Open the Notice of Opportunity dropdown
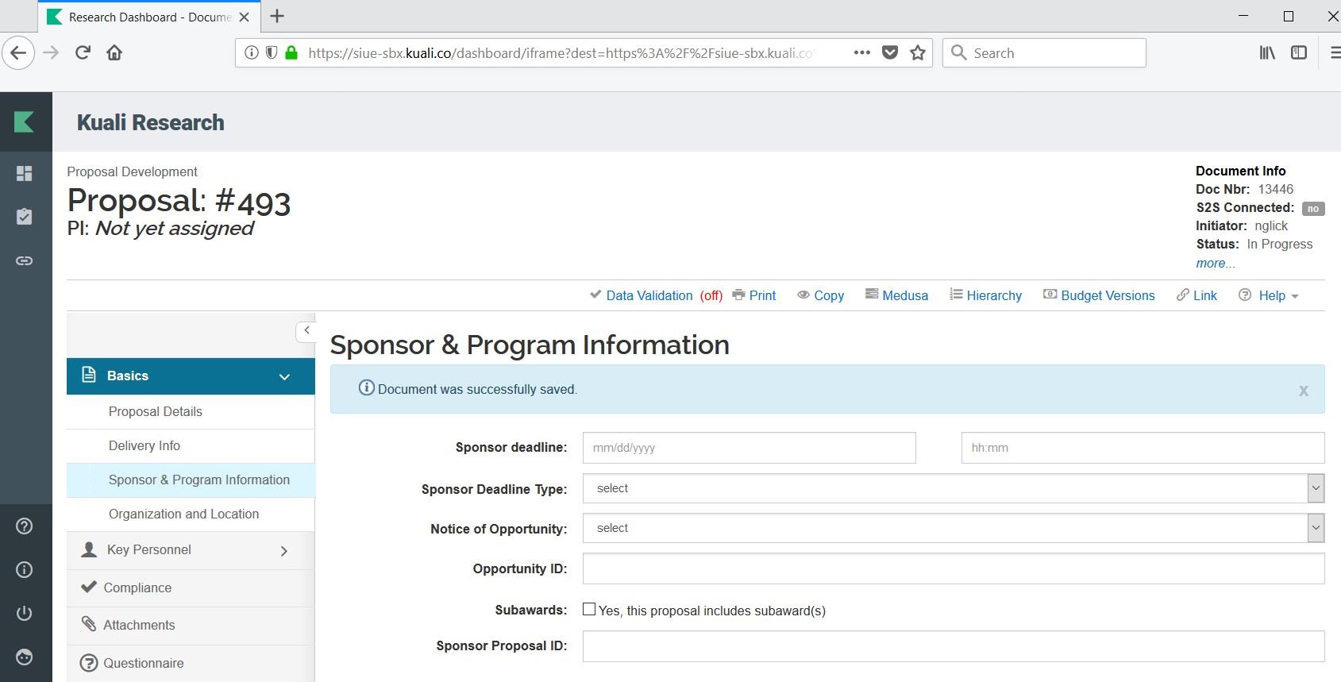 pyautogui.click(x=953, y=528)
